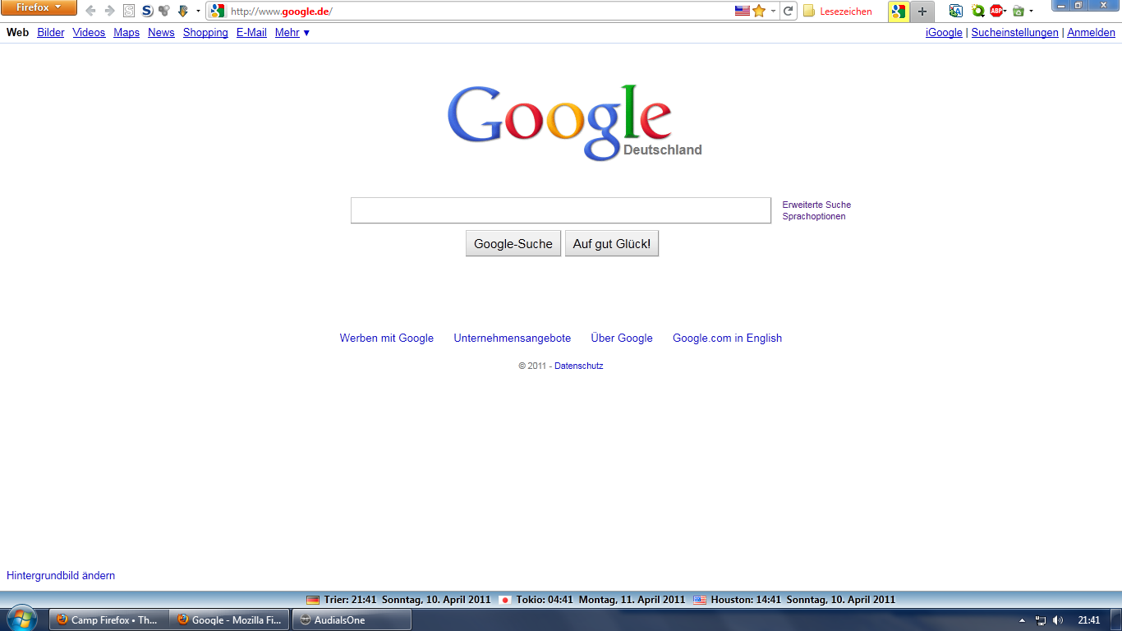Open the dropdown arrow beside the bookmark star
The image size is (1122, 631).
773,12
